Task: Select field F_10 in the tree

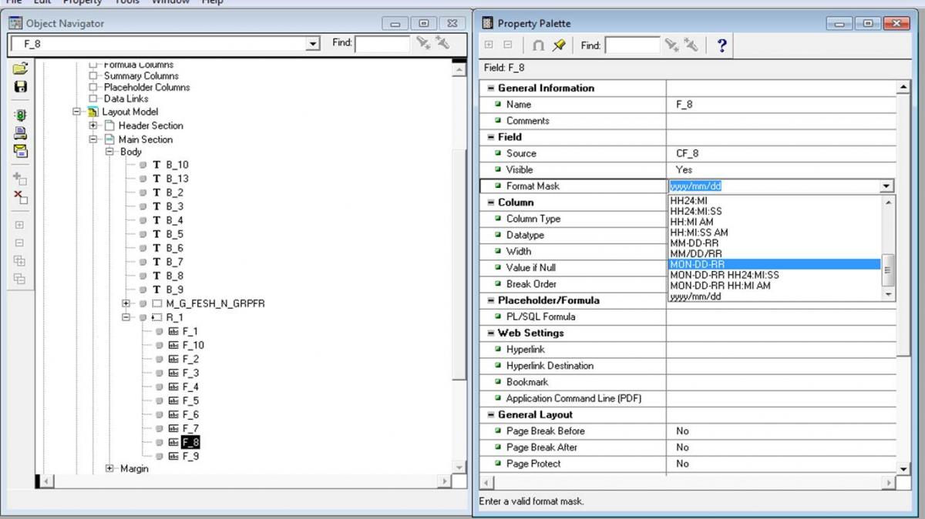Action: click(x=193, y=345)
